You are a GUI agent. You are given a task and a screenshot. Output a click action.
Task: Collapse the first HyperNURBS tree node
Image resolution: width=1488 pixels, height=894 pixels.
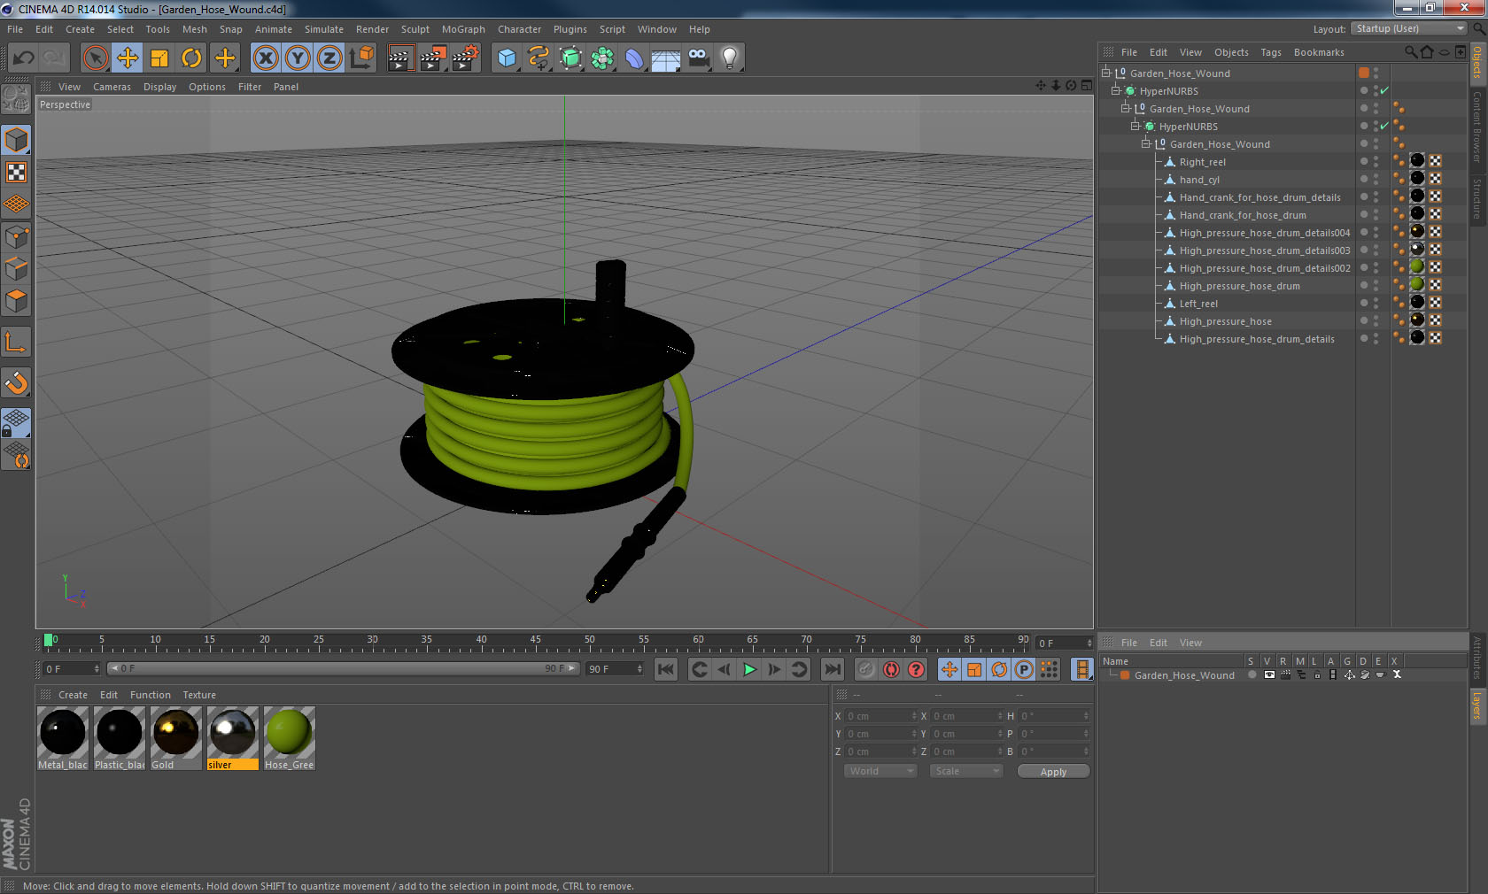1116,91
